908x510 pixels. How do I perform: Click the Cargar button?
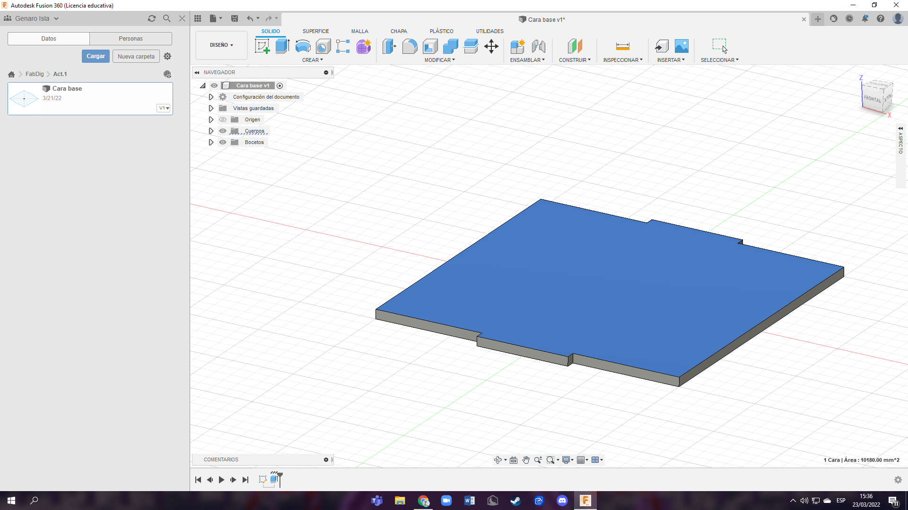[96, 56]
